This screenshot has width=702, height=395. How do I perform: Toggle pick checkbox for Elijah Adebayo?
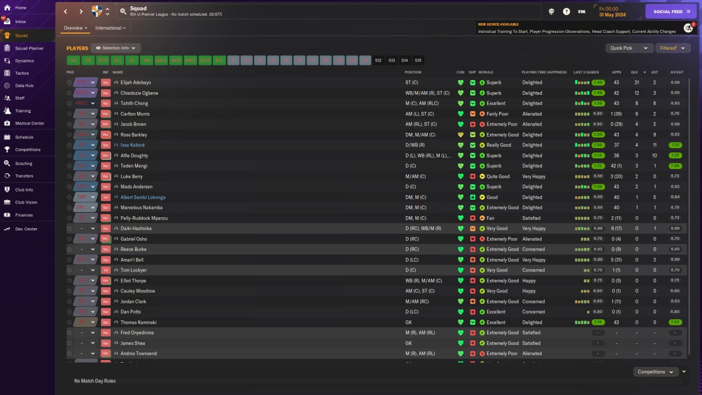(70, 83)
